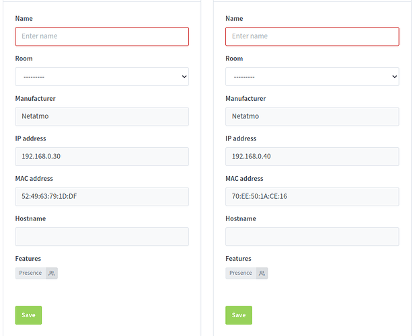415x336 pixels.
Task: Click the empty Hostname field in right form
Action: tap(311, 237)
